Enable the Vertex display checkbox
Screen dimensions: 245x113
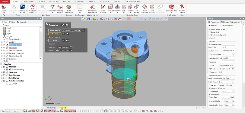[x=209, y=85]
